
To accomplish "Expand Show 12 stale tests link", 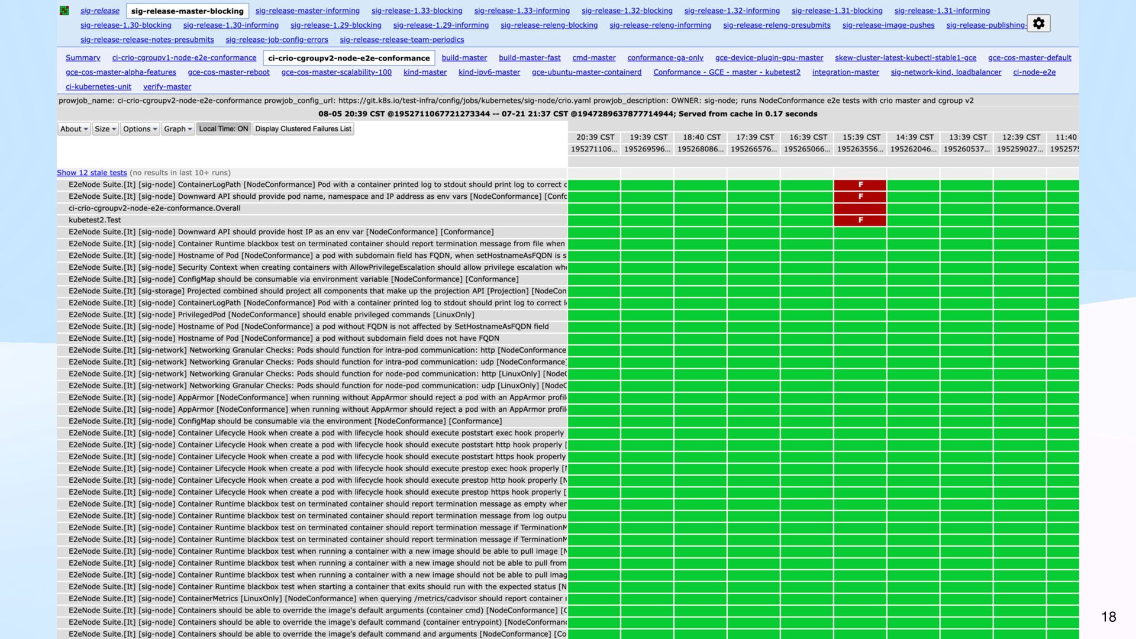I will click(x=92, y=173).
